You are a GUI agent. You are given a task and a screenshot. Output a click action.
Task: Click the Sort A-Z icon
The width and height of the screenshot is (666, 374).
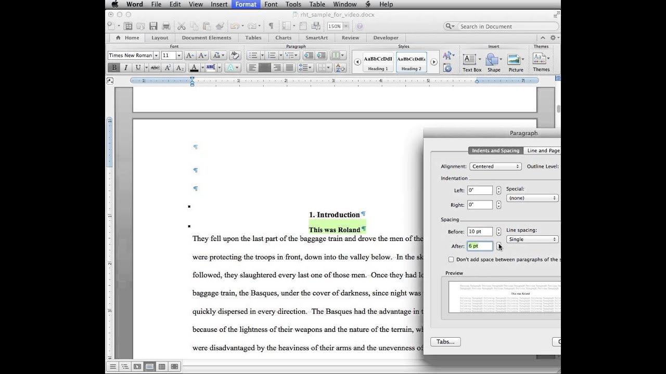[x=340, y=68]
